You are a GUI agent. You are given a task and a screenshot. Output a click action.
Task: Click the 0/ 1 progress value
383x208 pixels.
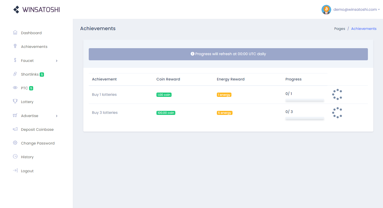point(289,94)
